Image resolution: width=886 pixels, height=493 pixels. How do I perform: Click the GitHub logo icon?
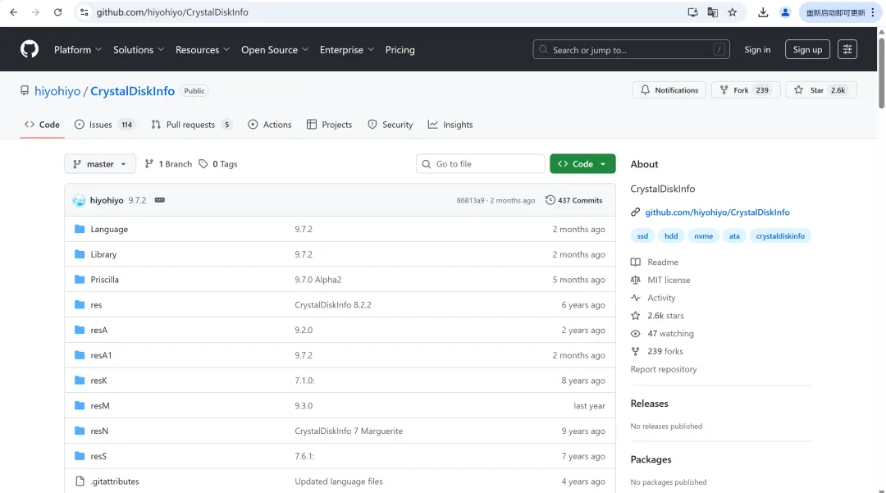tap(30, 50)
